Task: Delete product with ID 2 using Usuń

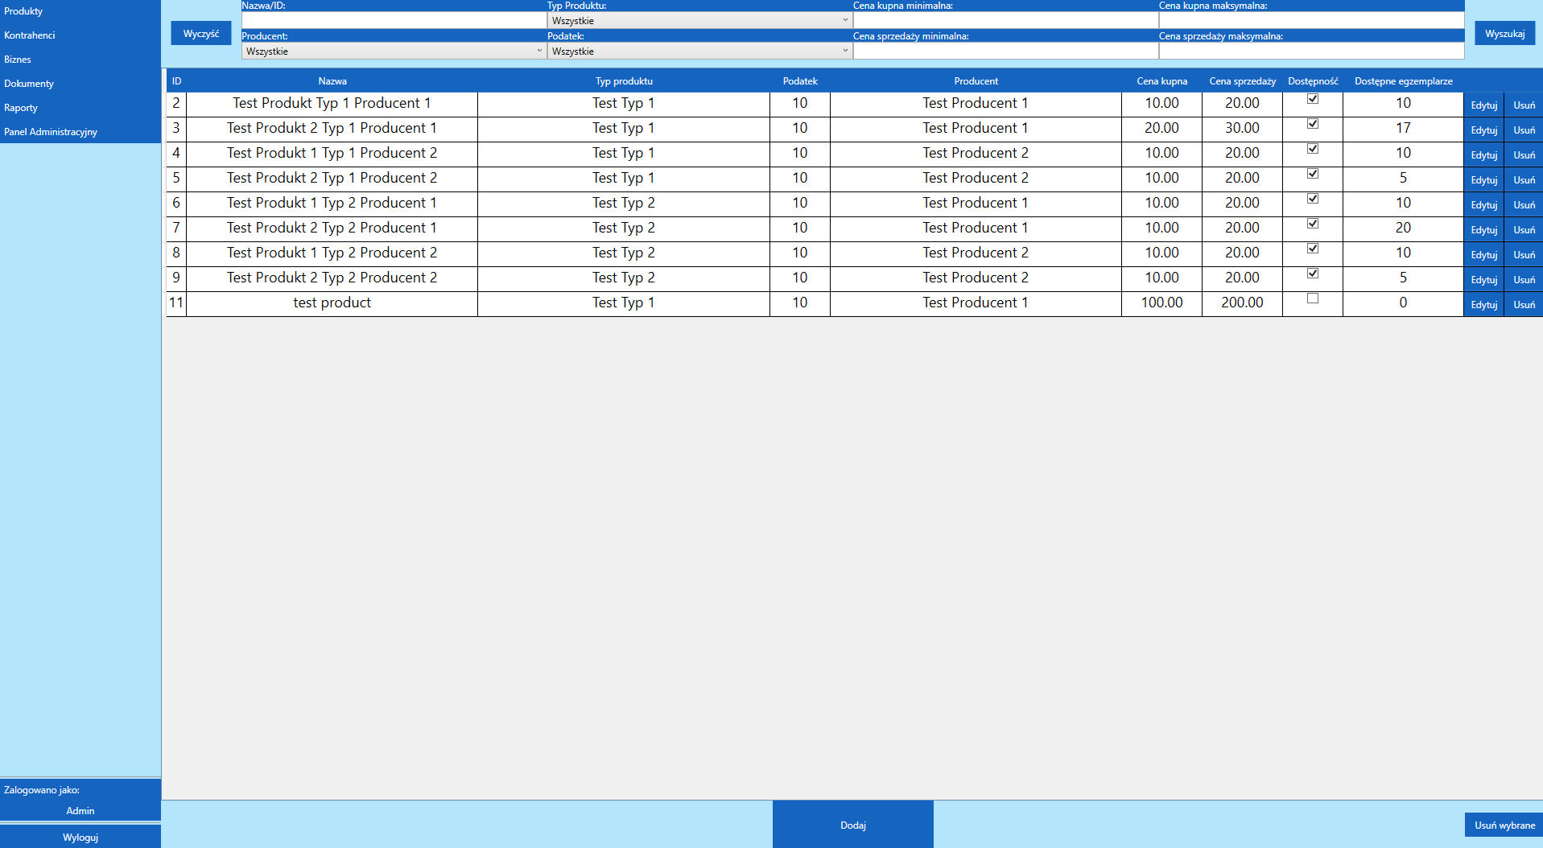Action: coord(1523,105)
